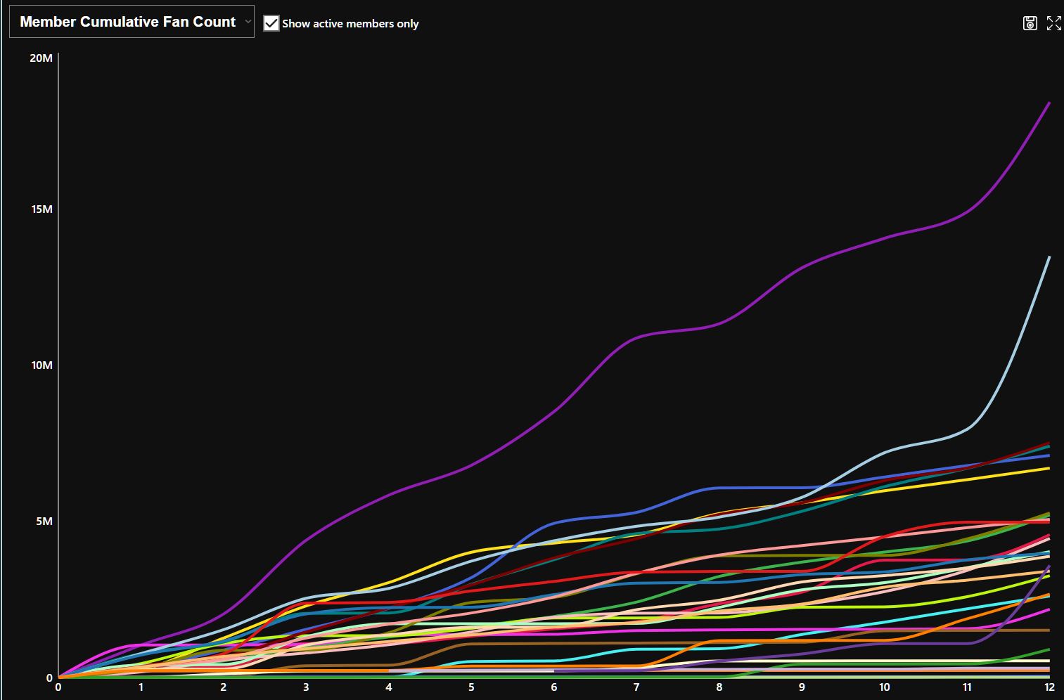Select x-axis tick label 7
Screen dimensions: 1064x700
point(636,687)
